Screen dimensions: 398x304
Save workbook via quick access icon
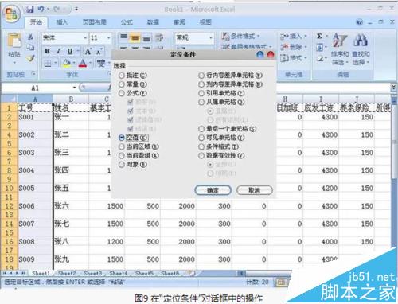click(x=29, y=10)
